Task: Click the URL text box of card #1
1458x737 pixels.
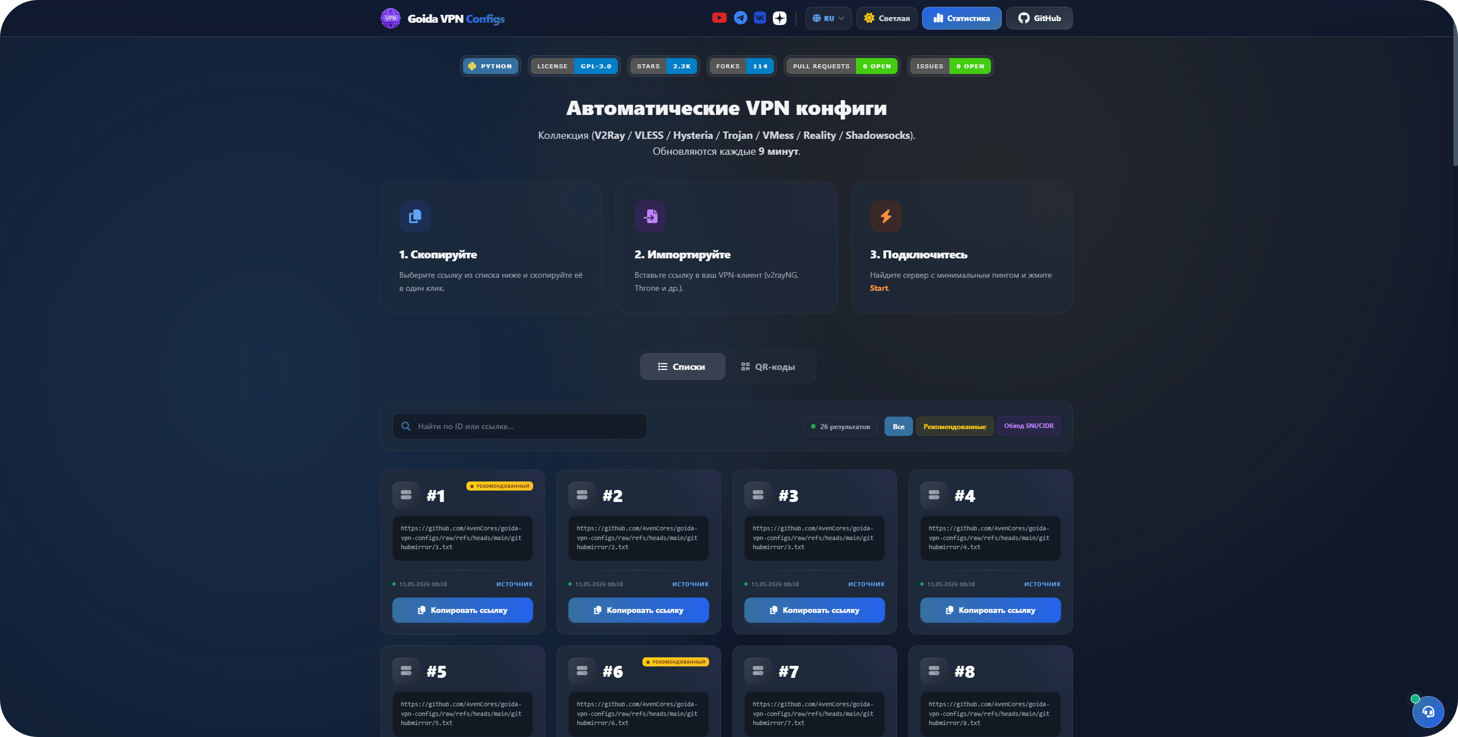Action: point(462,538)
